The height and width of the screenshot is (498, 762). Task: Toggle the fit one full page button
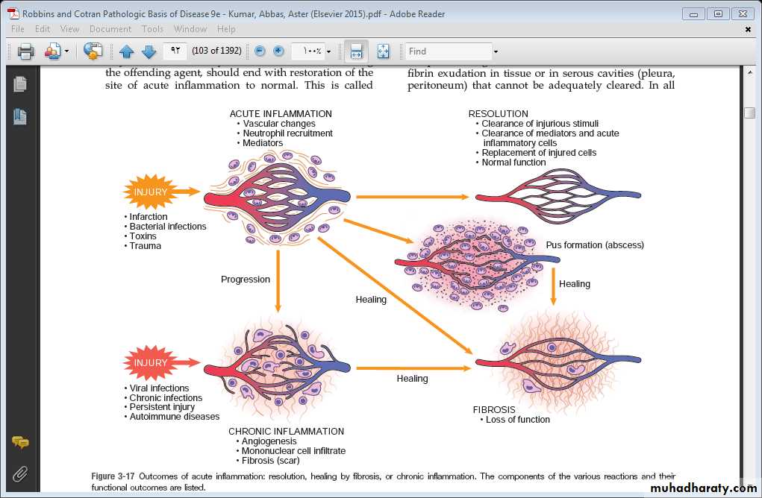click(383, 51)
